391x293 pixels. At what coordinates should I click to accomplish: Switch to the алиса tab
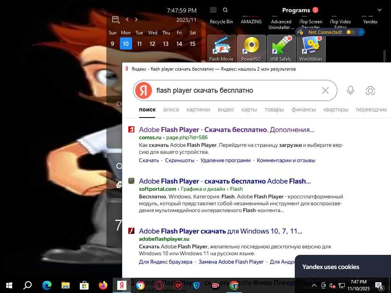(171, 109)
